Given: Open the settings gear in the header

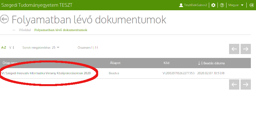Looking at the screenshot, I should (214, 5).
